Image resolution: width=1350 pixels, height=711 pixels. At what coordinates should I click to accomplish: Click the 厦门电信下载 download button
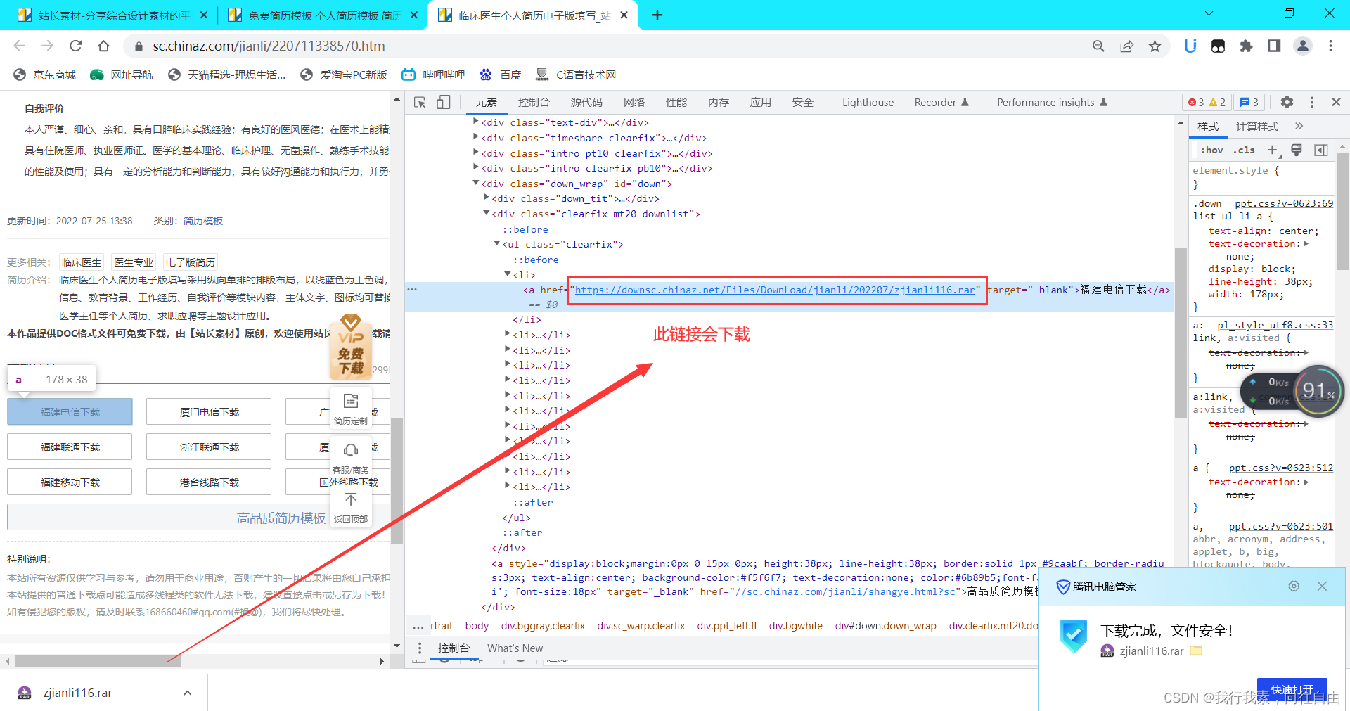click(209, 412)
